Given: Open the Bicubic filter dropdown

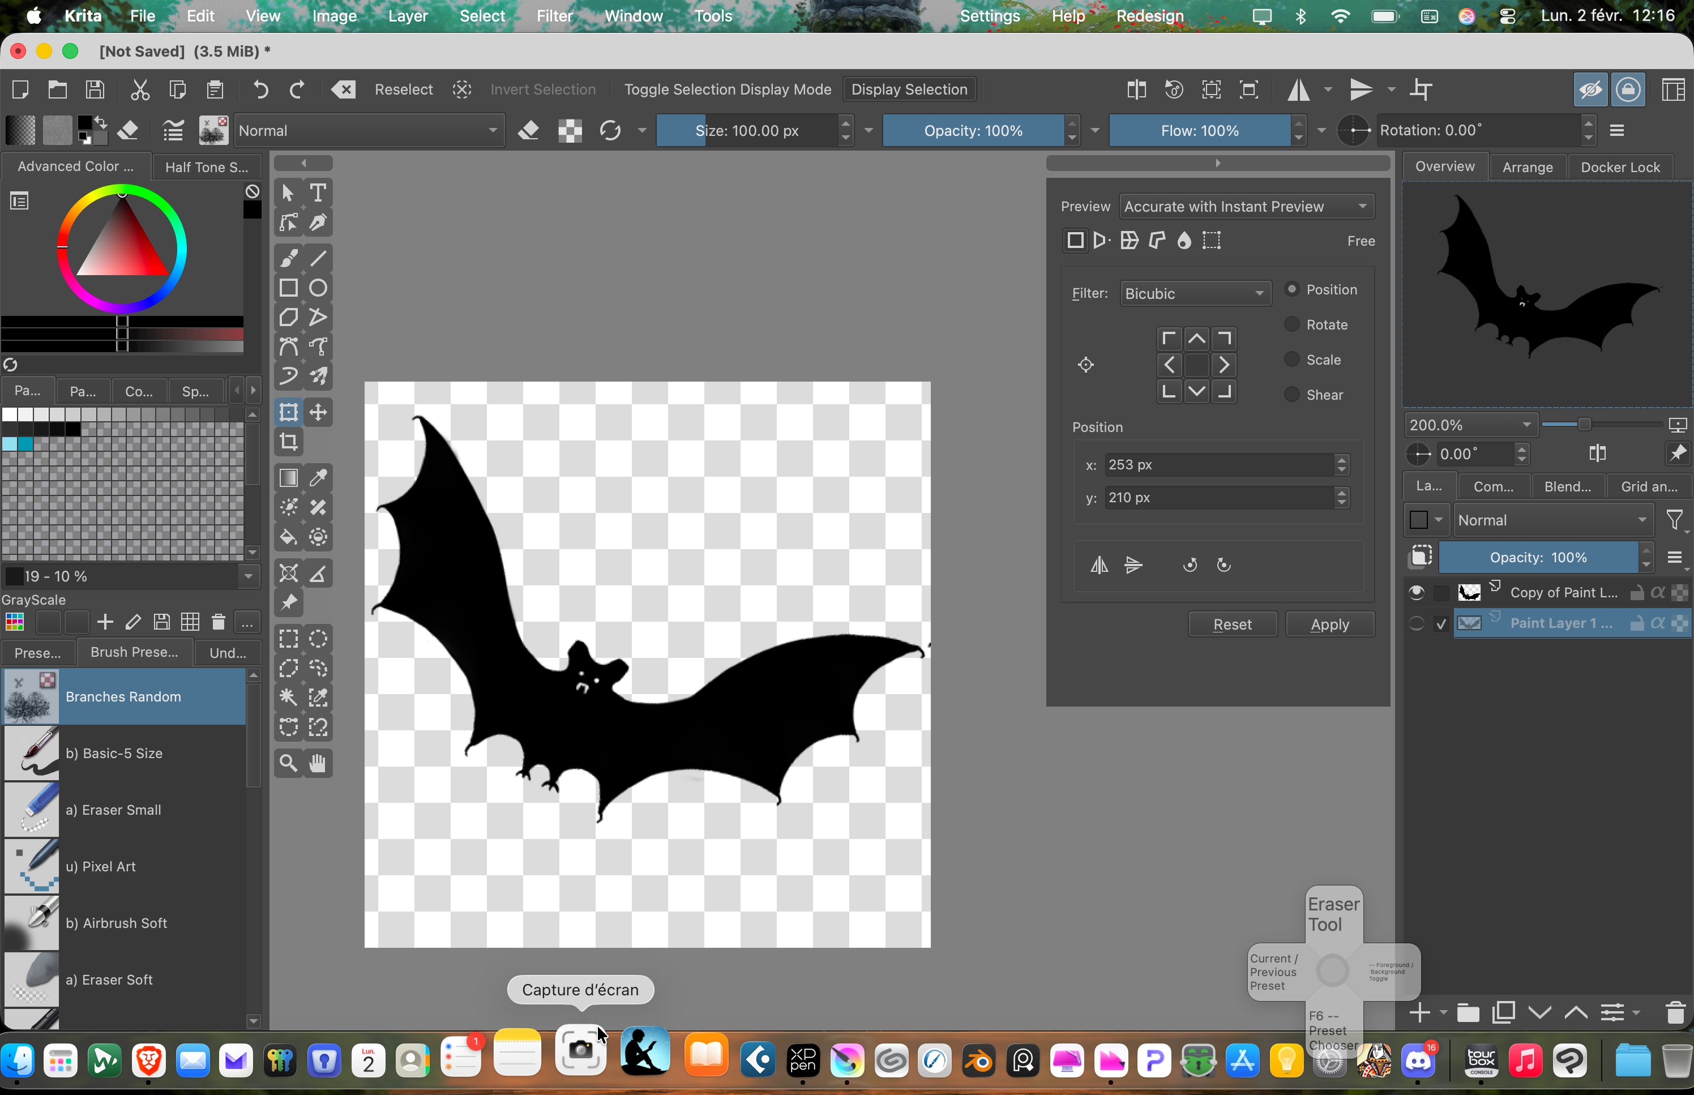Looking at the screenshot, I should pos(1195,294).
